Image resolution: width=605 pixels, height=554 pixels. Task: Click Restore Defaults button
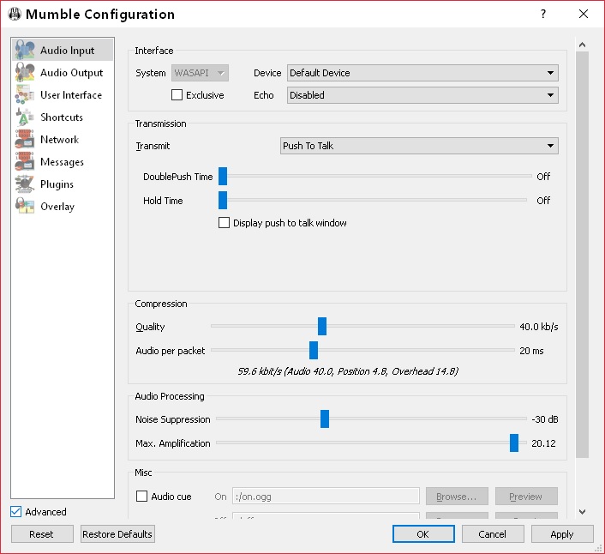pyautogui.click(x=117, y=534)
